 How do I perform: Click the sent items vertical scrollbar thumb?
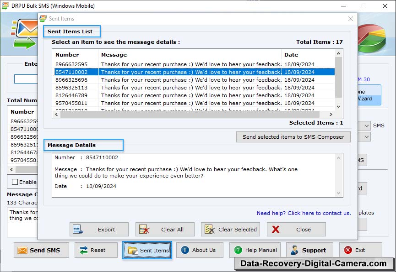click(x=339, y=78)
